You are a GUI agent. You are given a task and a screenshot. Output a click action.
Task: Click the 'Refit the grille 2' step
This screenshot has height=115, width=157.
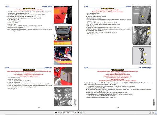coord(12,89)
